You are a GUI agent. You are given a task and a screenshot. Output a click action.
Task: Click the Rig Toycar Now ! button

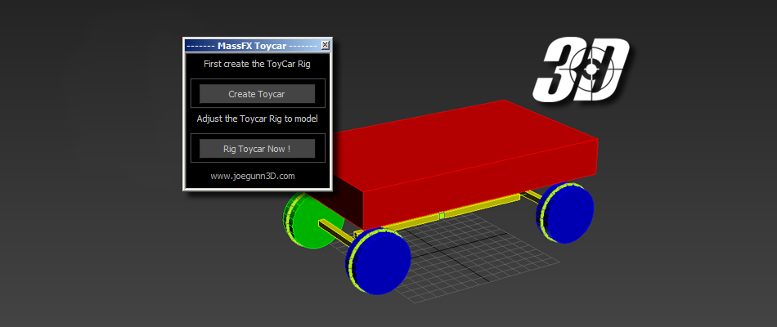point(257,149)
